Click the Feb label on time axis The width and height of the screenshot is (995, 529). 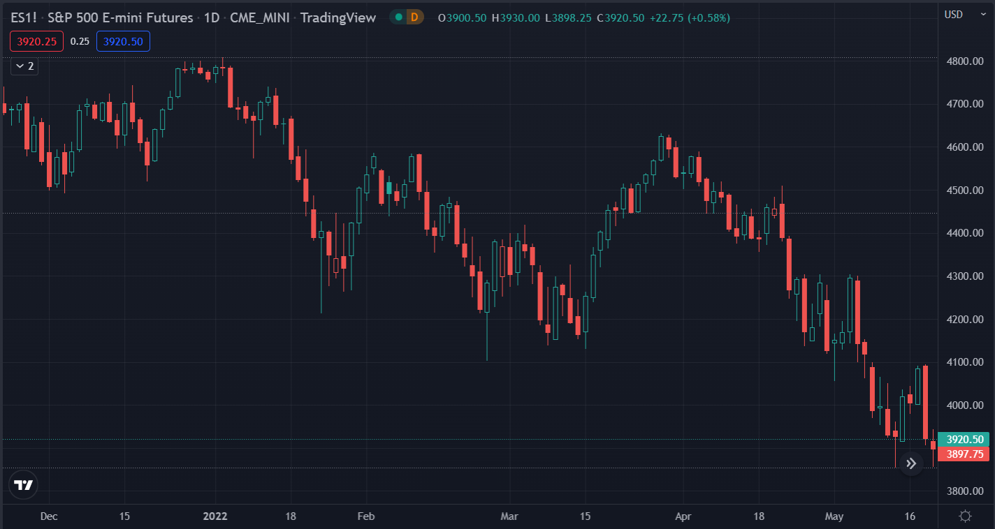coord(366,516)
